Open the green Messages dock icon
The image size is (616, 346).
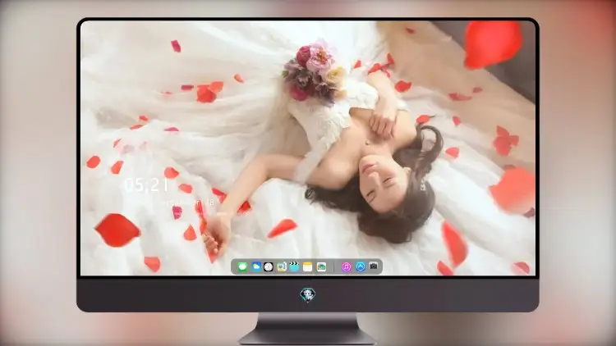point(242,267)
